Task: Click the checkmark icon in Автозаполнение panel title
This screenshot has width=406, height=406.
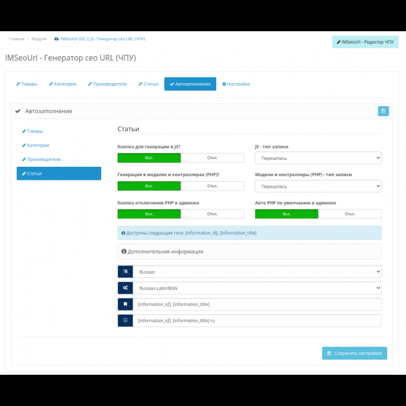Action: (18, 111)
